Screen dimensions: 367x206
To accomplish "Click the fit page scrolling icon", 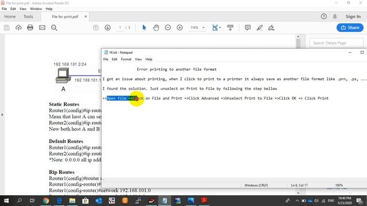I will point(215,27).
